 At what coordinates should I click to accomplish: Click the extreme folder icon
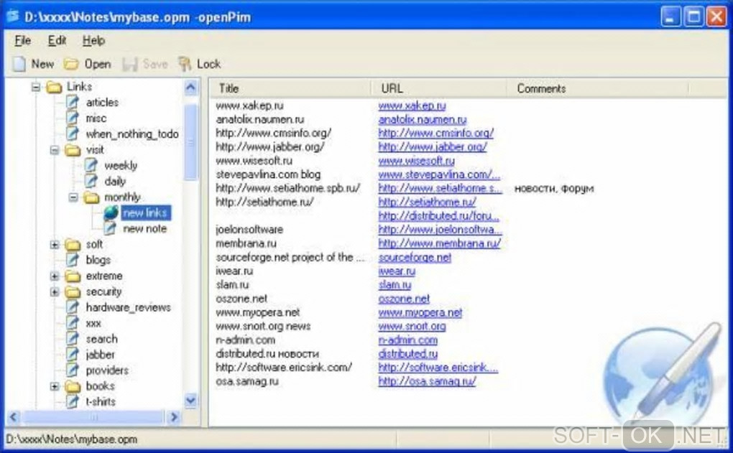(x=73, y=276)
